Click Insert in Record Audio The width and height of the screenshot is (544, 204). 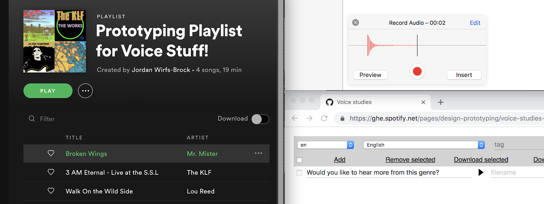pyautogui.click(x=464, y=75)
